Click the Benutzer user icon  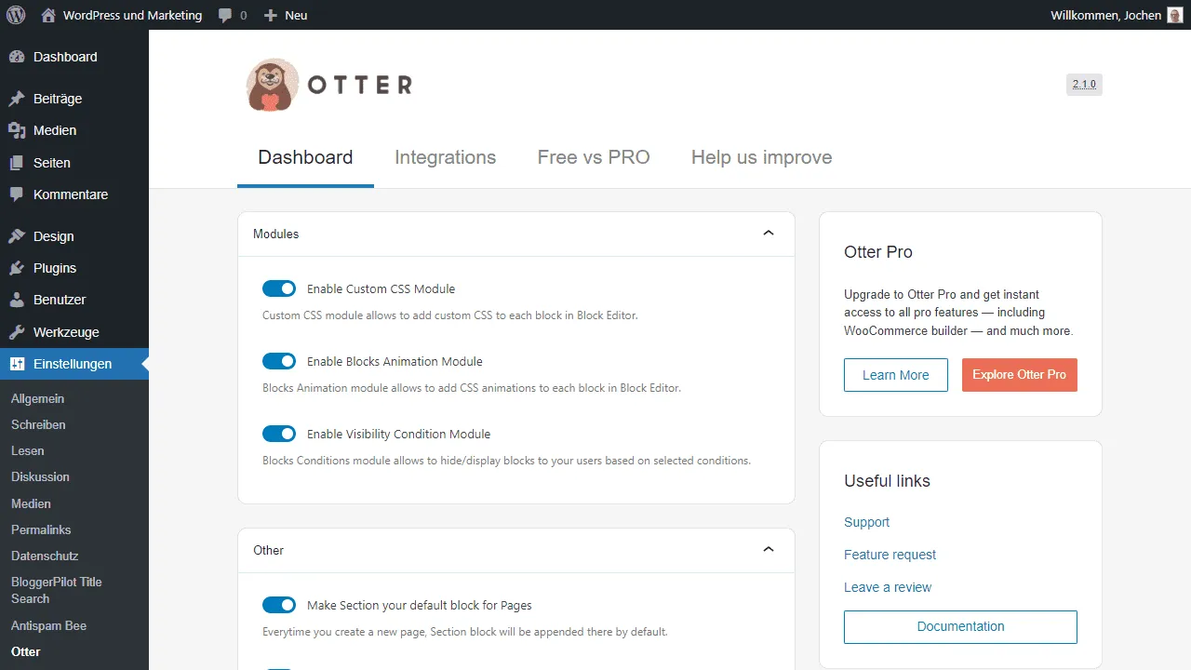tap(17, 300)
